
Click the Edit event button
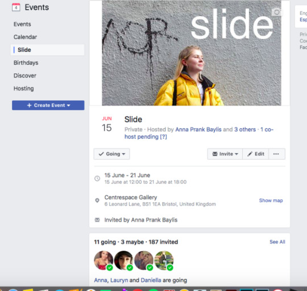(256, 154)
